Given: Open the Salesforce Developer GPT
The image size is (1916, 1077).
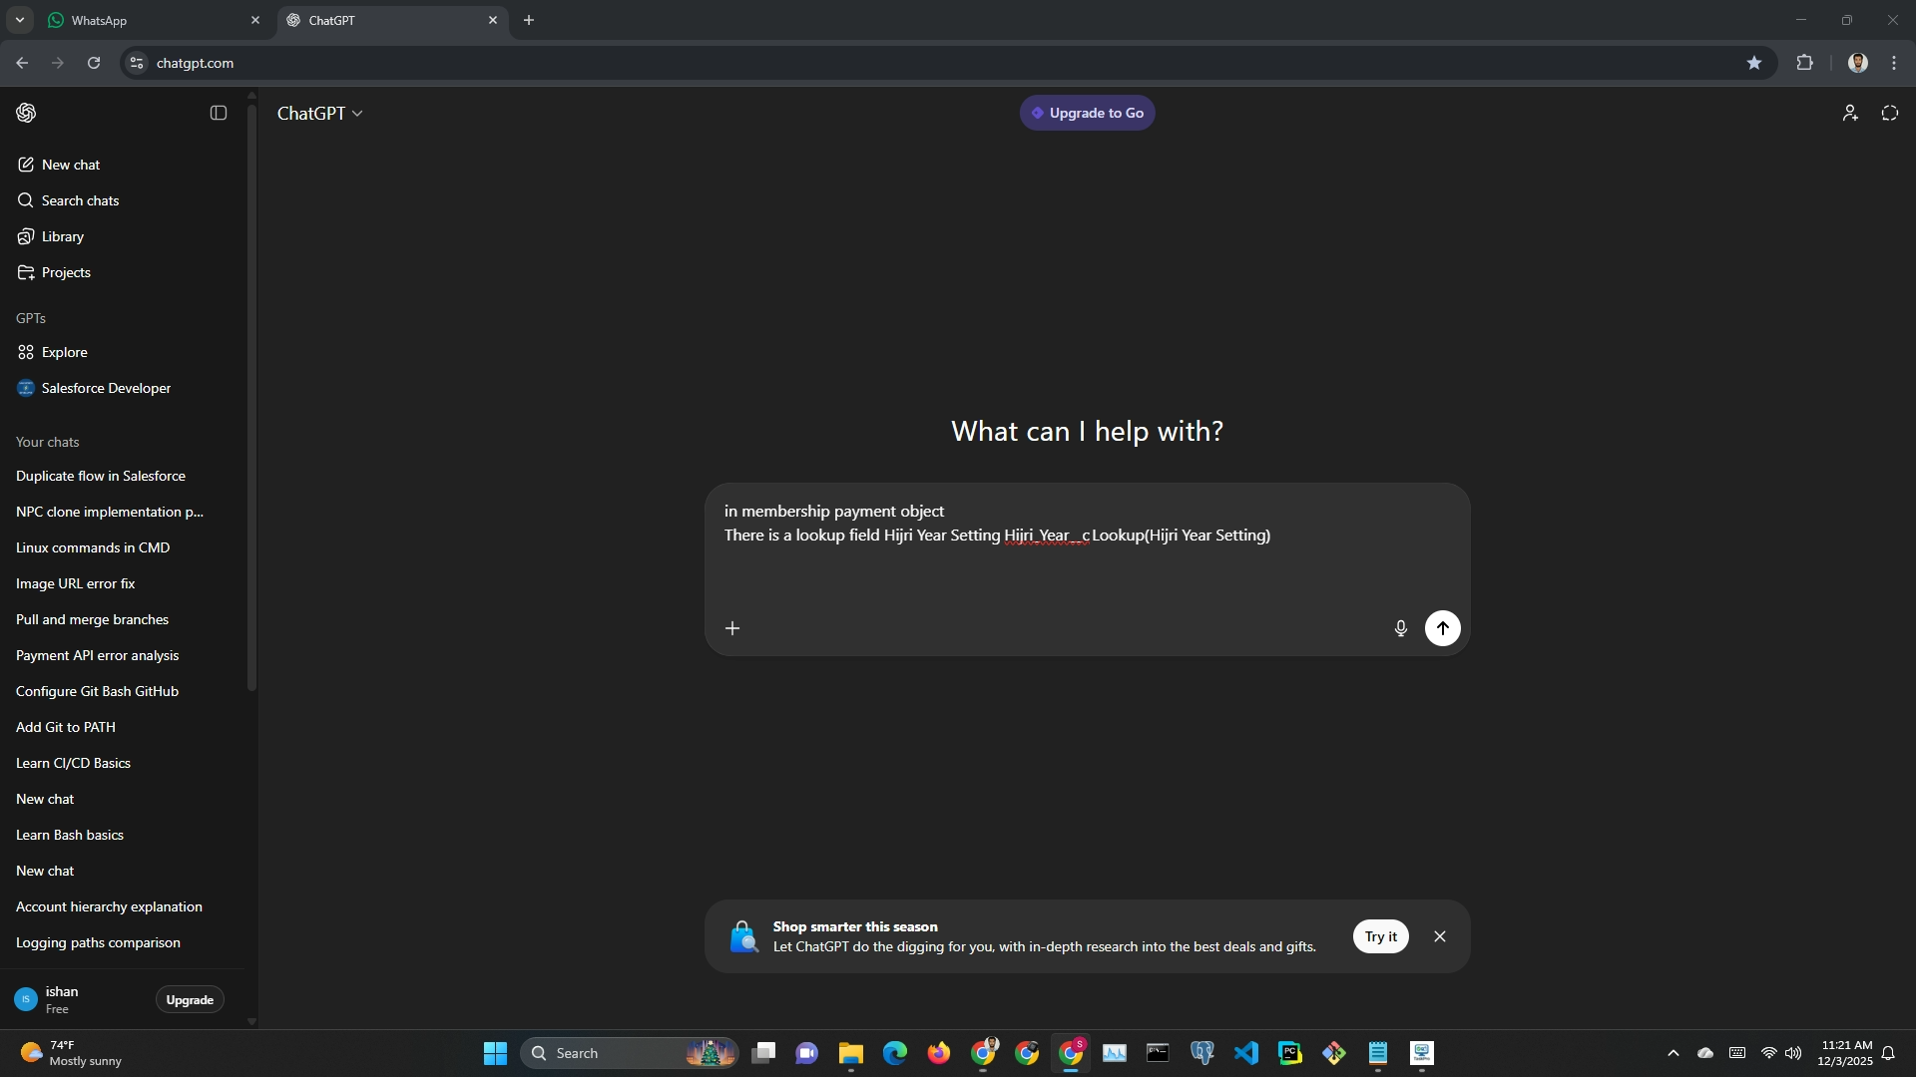Looking at the screenshot, I should pyautogui.click(x=106, y=388).
